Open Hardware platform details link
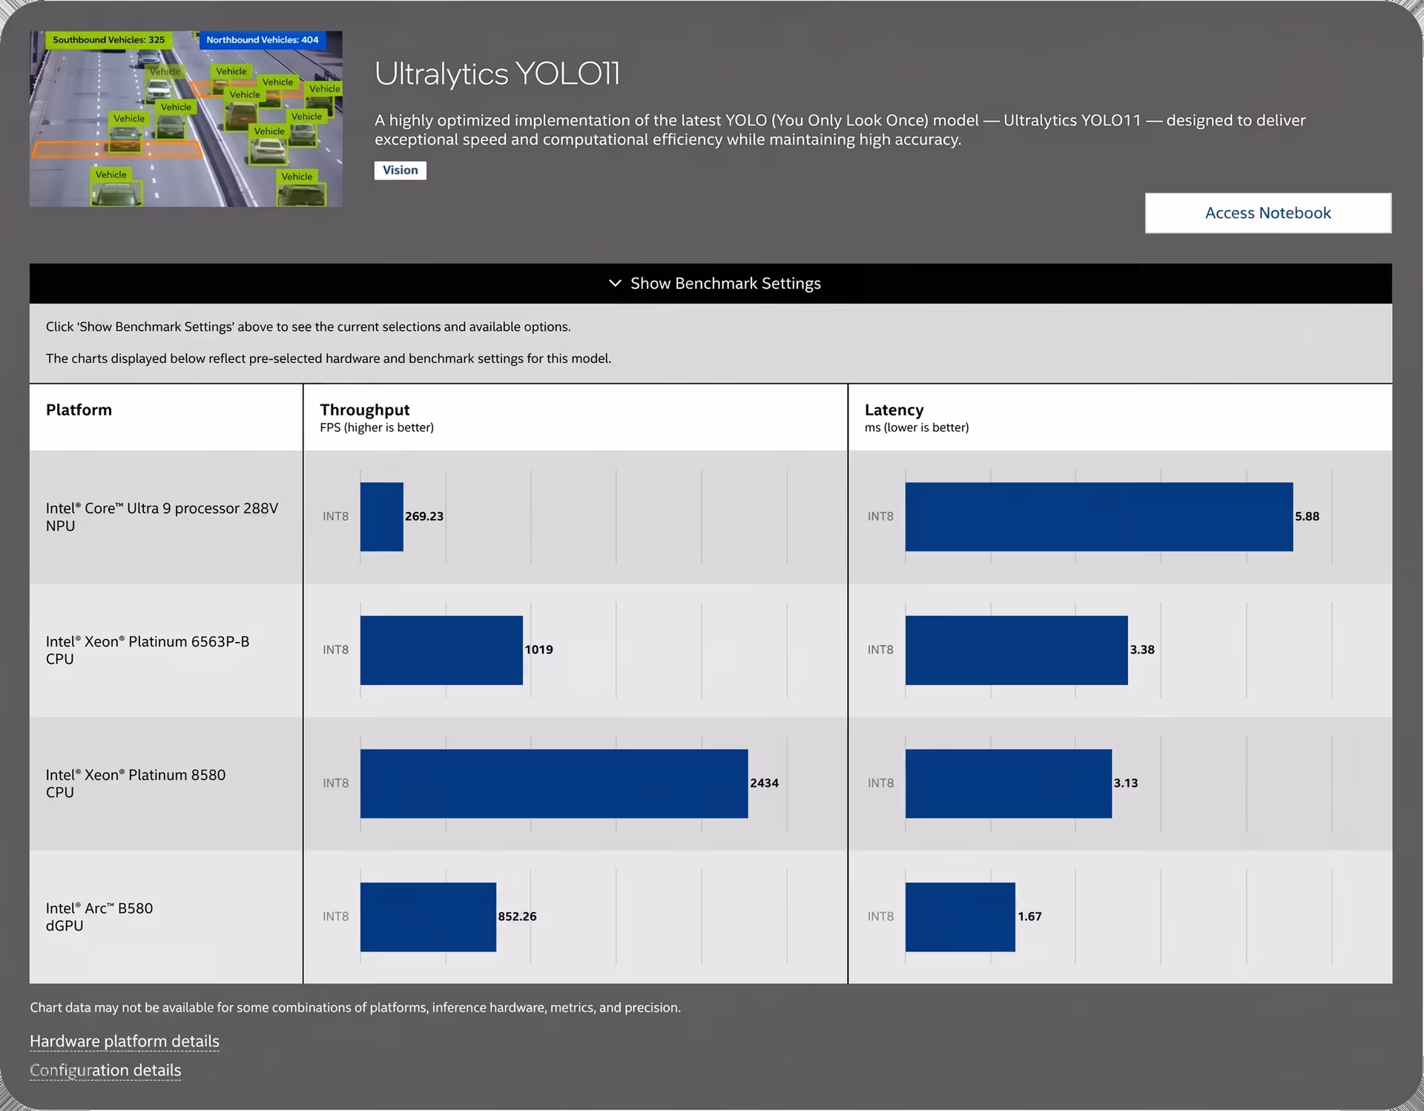 pyautogui.click(x=125, y=1041)
